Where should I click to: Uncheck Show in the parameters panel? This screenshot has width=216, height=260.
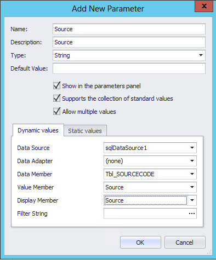56,85
